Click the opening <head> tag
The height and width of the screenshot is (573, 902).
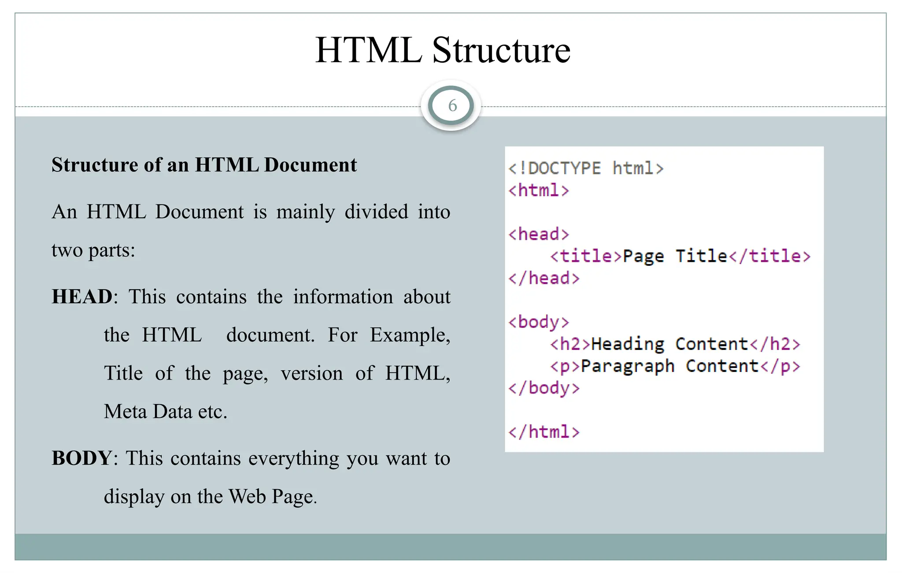point(539,234)
